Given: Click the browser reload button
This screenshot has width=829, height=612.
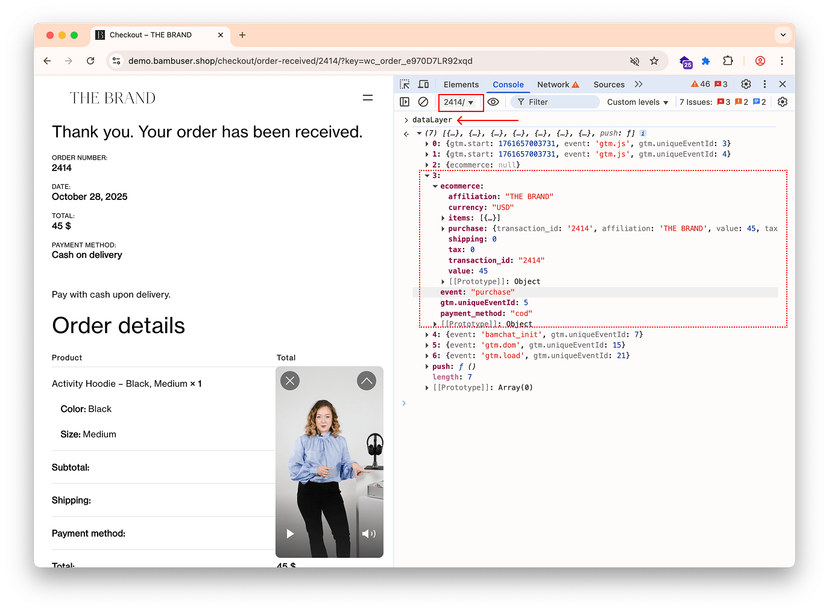Looking at the screenshot, I should (90, 61).
